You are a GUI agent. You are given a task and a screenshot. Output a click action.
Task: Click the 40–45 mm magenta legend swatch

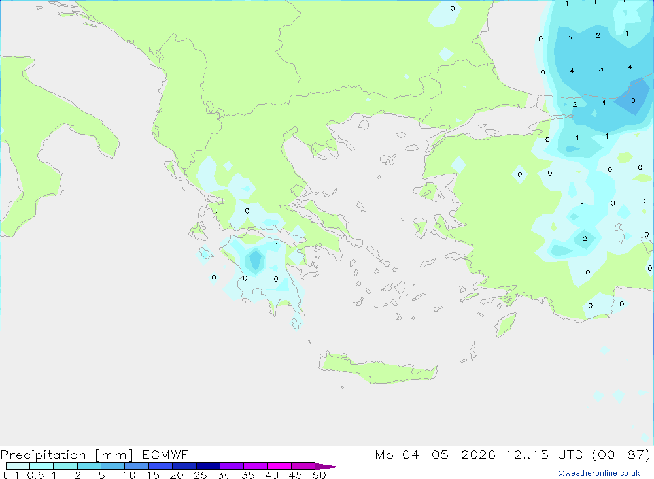[x=279, y=466]
